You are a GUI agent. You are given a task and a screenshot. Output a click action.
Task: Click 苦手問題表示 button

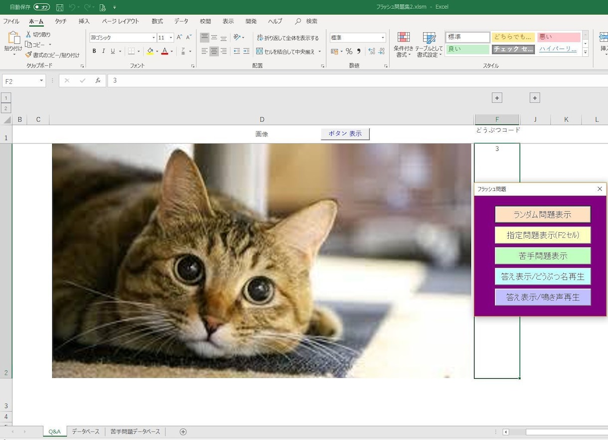pyautogui.click(x=543, y=256)
